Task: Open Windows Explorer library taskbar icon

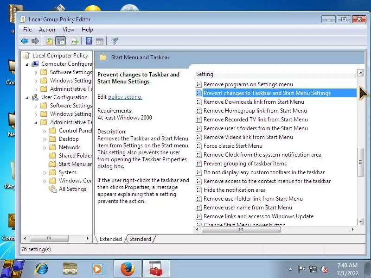Action: (70, 269)
